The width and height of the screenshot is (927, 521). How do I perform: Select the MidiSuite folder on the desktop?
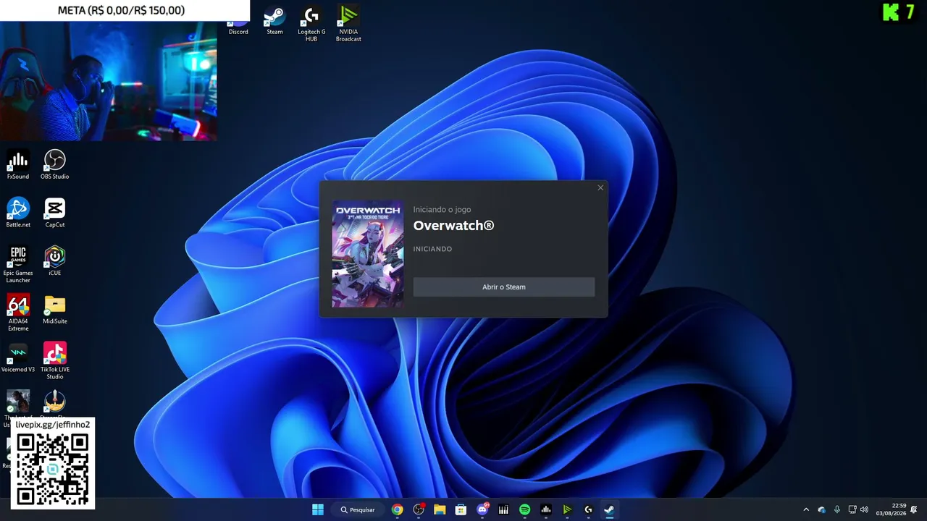pyautogui.click(x=55, y=310)
